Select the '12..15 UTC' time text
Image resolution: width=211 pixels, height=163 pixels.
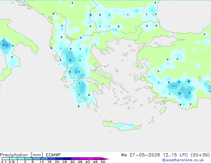click(x=175, y=155)
